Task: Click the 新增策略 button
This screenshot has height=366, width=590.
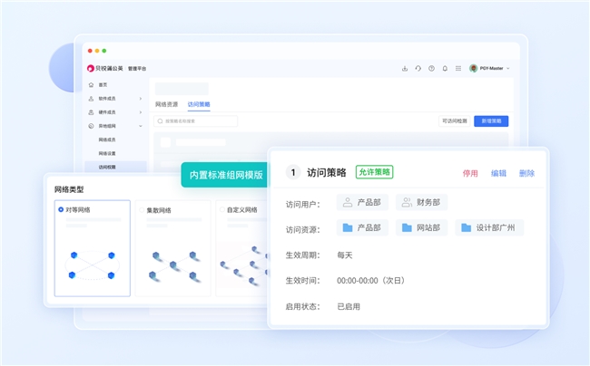Action: point(491,120)
